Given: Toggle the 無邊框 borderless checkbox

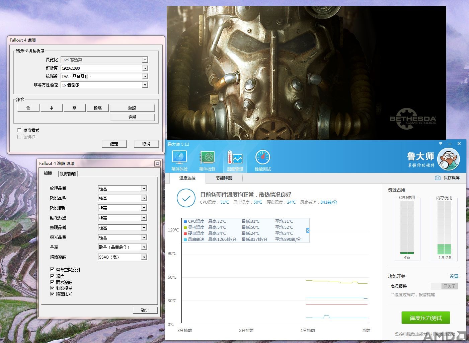Looking at the screenshot, I should (19, 137).
